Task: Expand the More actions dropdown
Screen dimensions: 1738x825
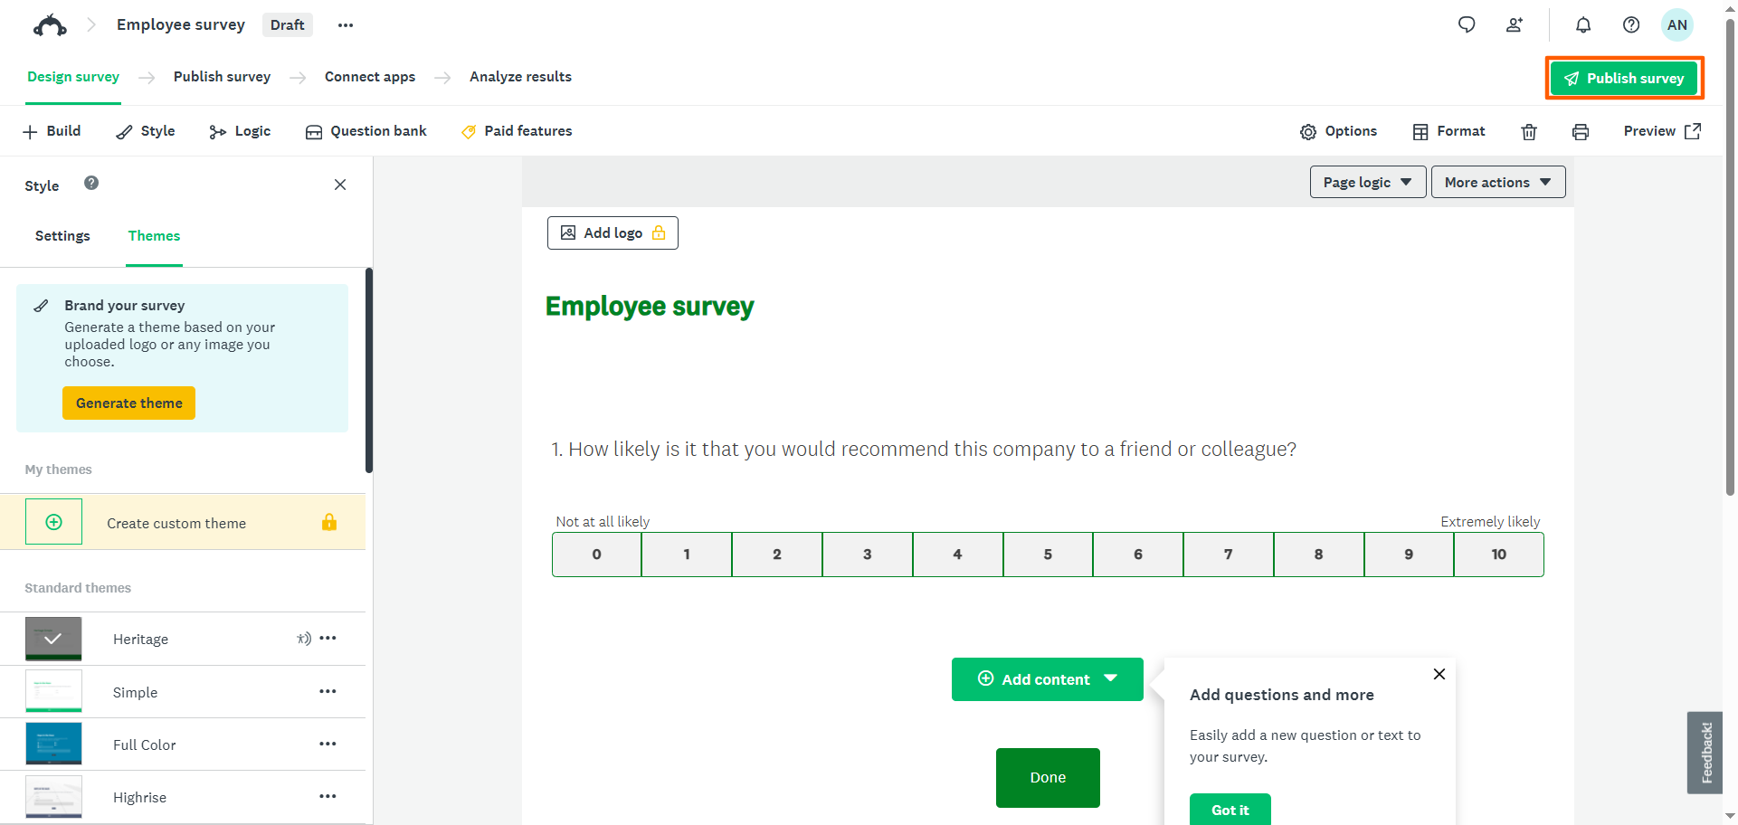Action: [x=1498, y=182]
